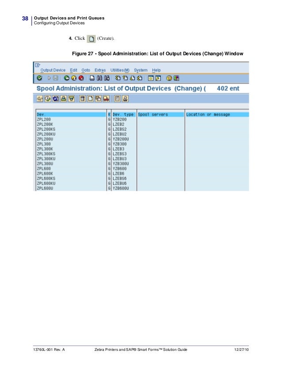Delete device with the trash can icon
The height and width of the screenshot is (365, 282).
tap(83, 99)
